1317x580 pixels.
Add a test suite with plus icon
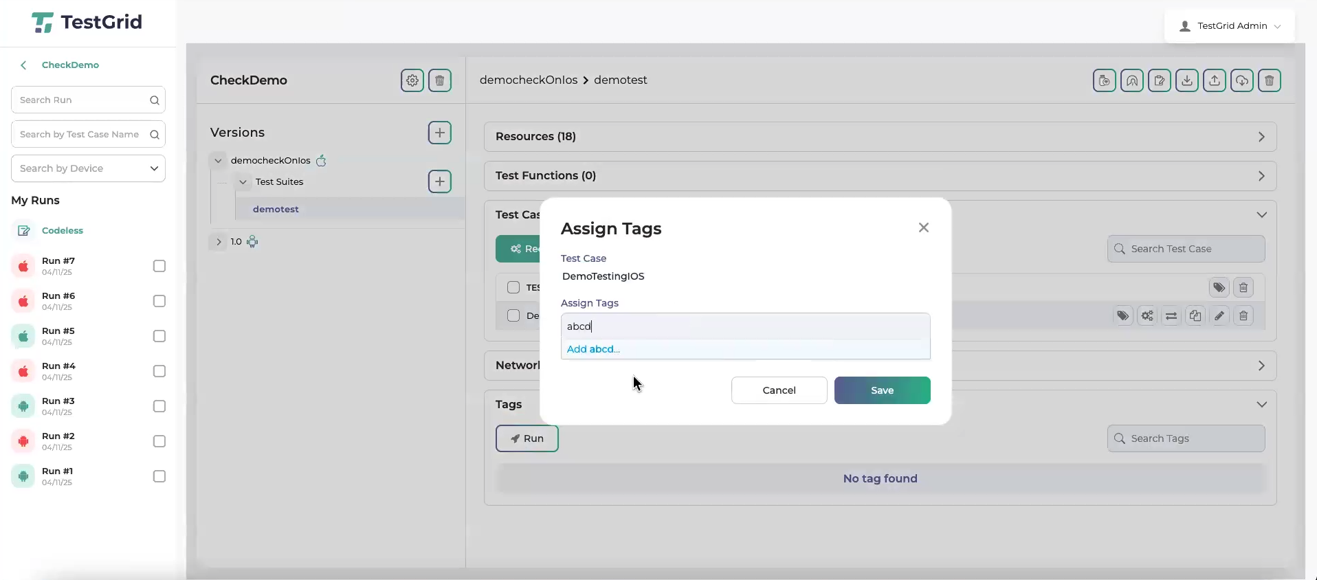(x=440, y=181)
